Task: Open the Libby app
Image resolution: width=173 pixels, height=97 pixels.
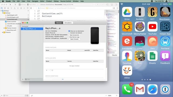Action: tap(140, 41)
